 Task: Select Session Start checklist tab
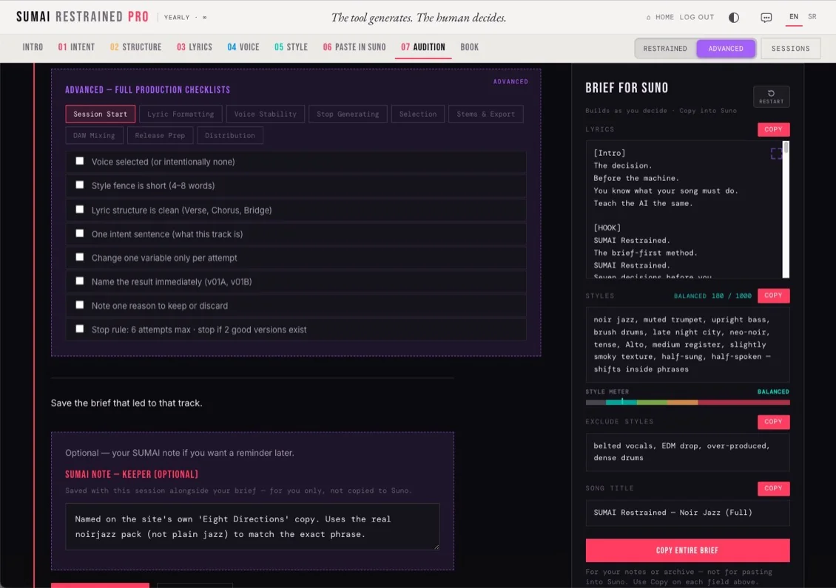coord(100,114)
